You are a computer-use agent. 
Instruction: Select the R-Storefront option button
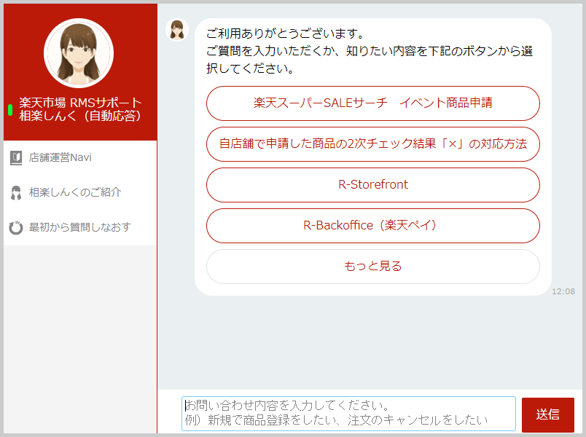coord(372,185)
